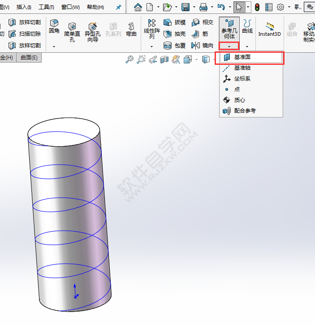
Task: Open the 插入(I) menu
Action: click(24, 7)
